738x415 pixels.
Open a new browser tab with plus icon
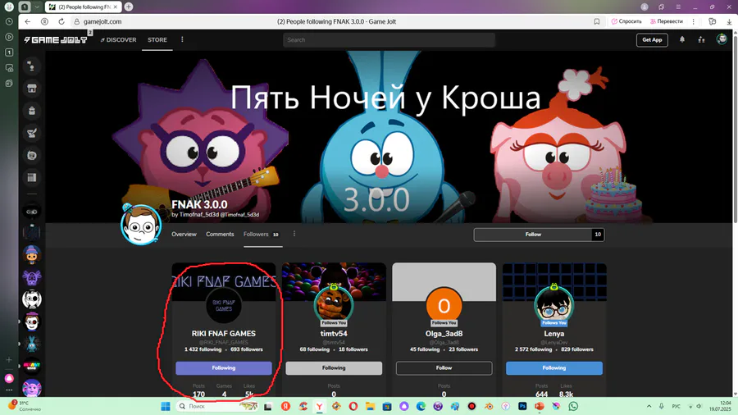[x=129, y=7]
